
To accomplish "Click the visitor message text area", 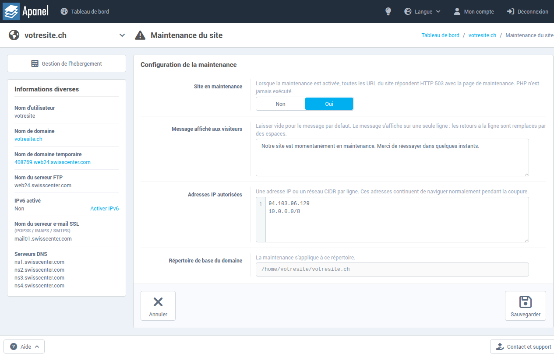I will click(x=392, y=157).
